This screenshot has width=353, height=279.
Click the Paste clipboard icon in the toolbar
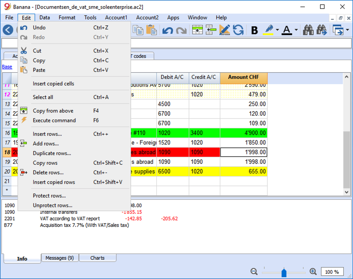[151, 30]
